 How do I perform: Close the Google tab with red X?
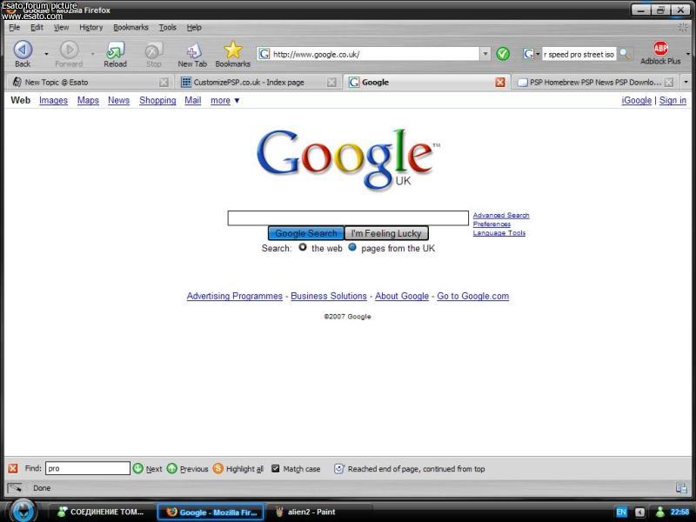pos(500,82)
